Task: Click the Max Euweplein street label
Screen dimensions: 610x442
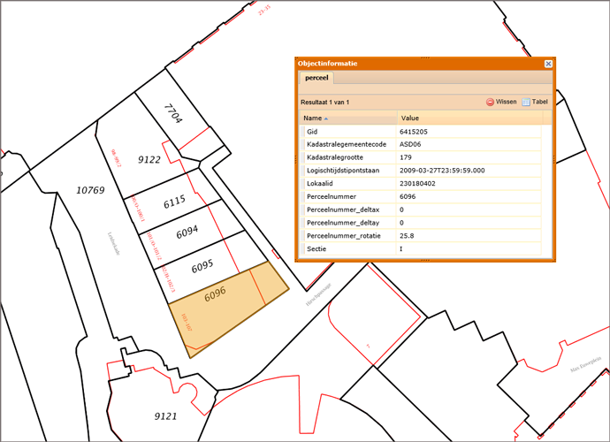Action: click(x=586, y=364)
